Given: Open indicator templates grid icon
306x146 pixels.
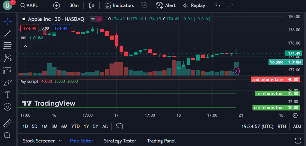Looking at the screenshot, I should 144,5.
